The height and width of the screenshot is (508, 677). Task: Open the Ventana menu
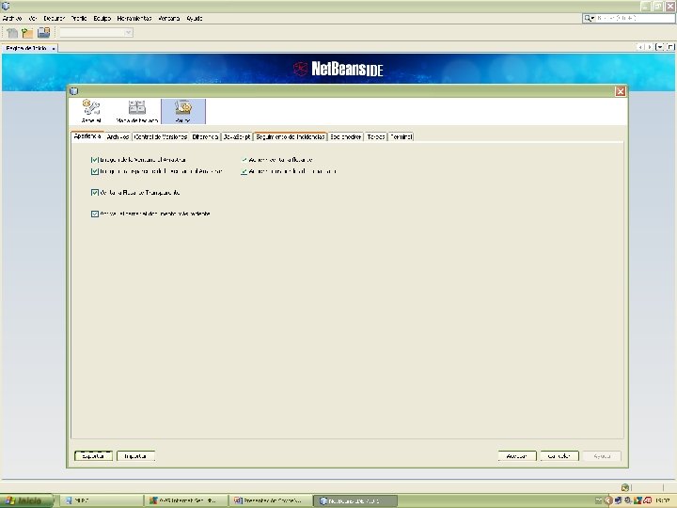169,19
